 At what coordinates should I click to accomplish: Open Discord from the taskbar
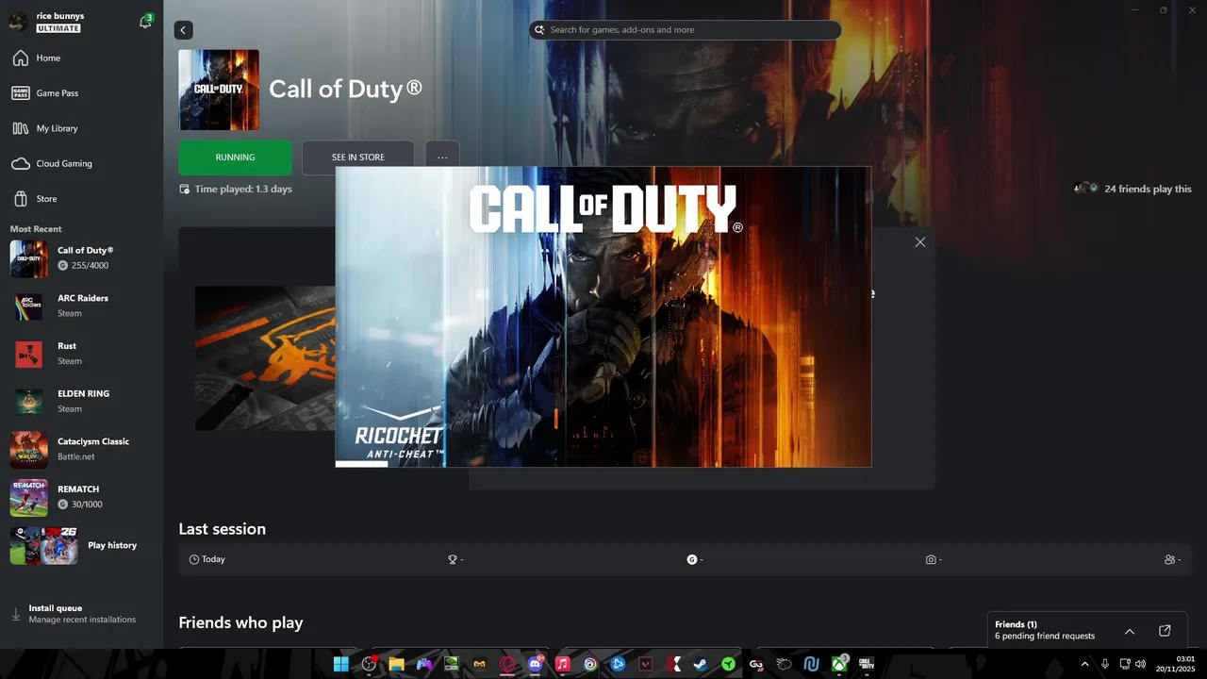click(536, 664)
